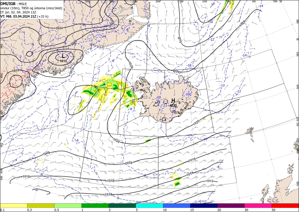The width and height of the screenshot is (299, 212).
Task: Click the legend value "30"
Action: click(x=246, y=210)
